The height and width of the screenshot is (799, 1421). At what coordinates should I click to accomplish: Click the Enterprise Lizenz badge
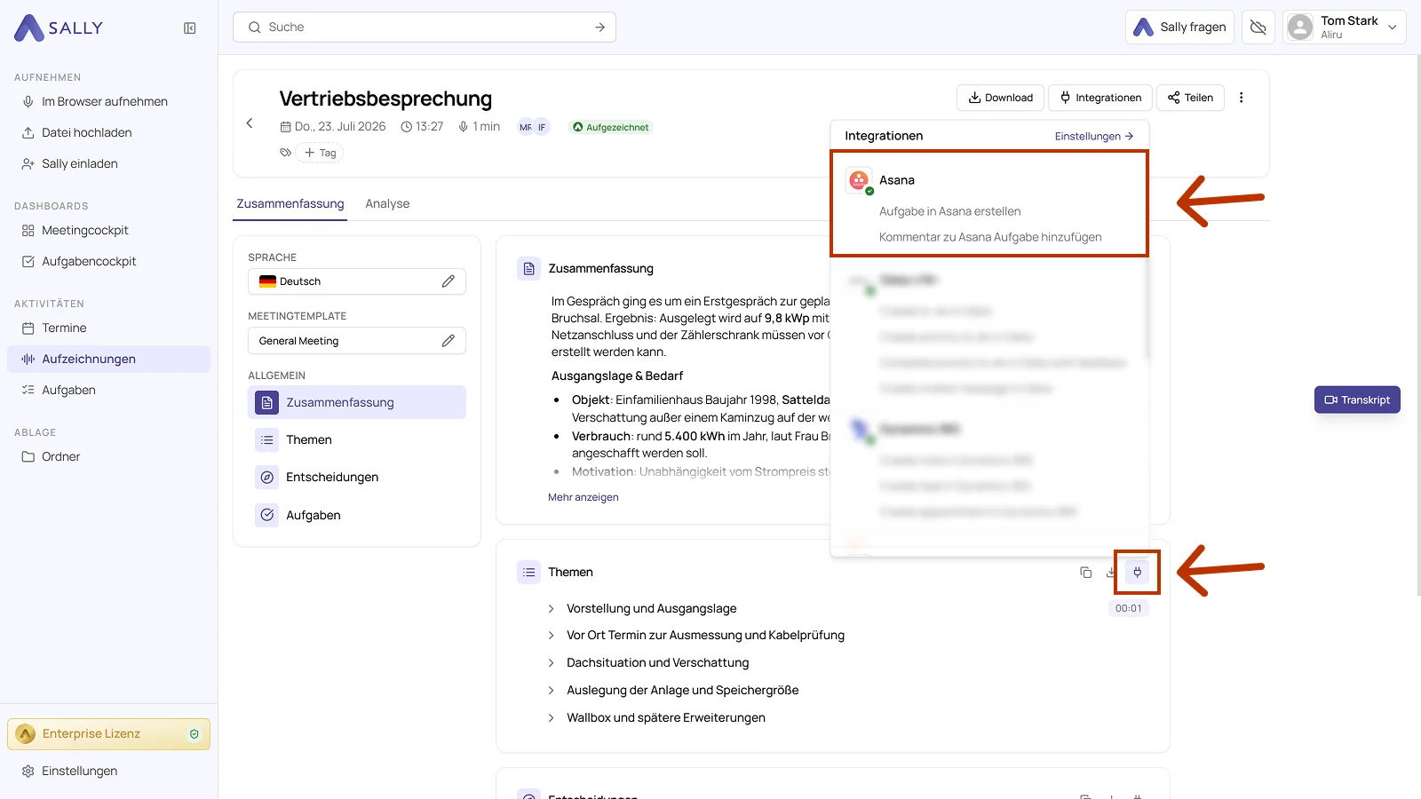click(108, 734)
